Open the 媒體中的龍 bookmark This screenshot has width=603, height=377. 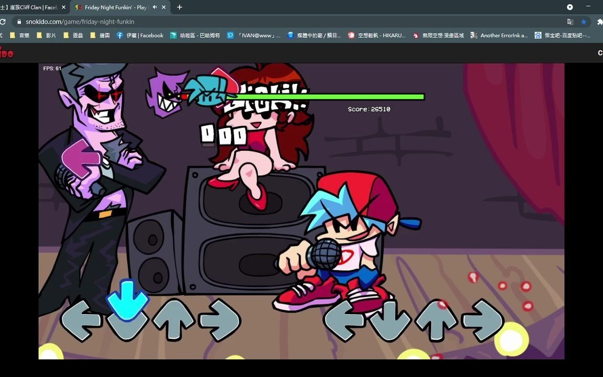pyautogui.click(x=314, y=36)
